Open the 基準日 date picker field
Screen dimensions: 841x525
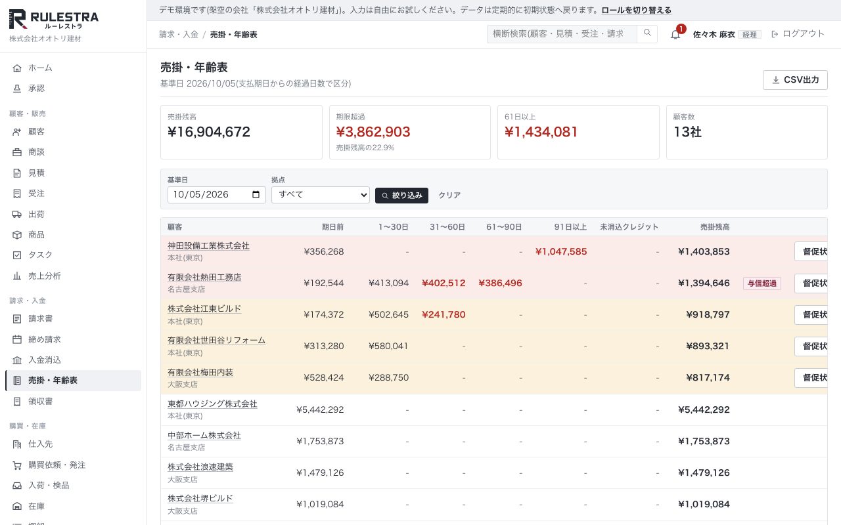(217, 195)
